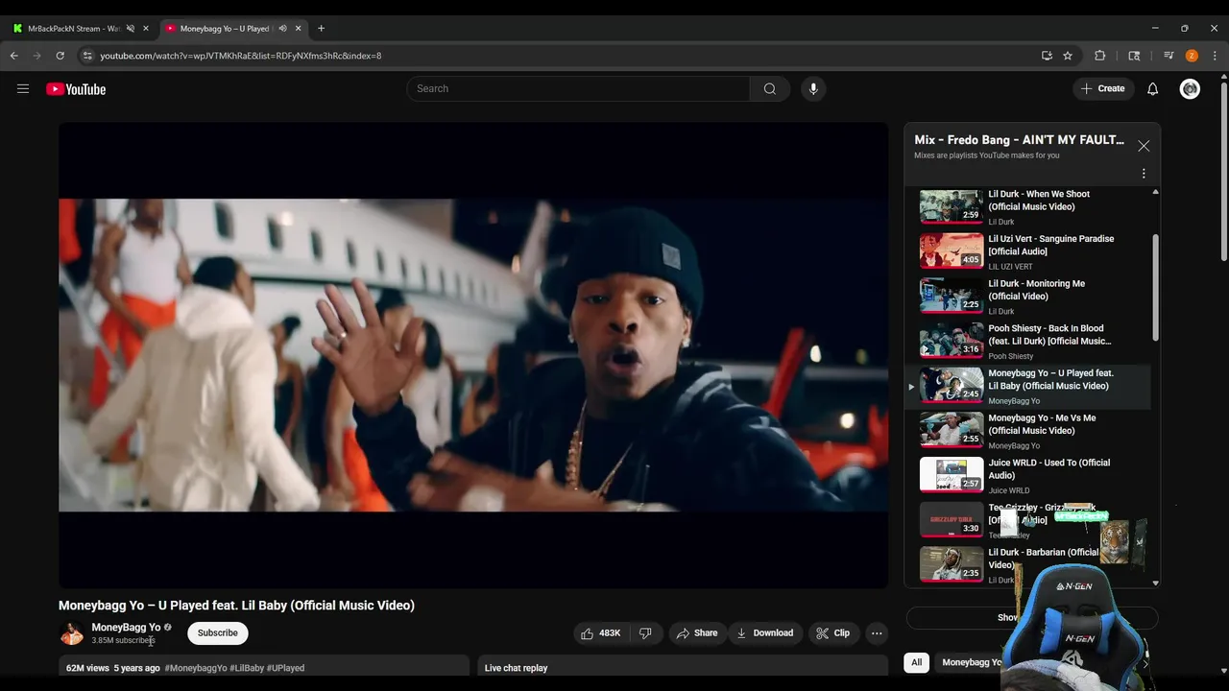The image size is (1229, 691).
Task: Select the Moneybagg Yo filter chip
Action: [971, 662]
